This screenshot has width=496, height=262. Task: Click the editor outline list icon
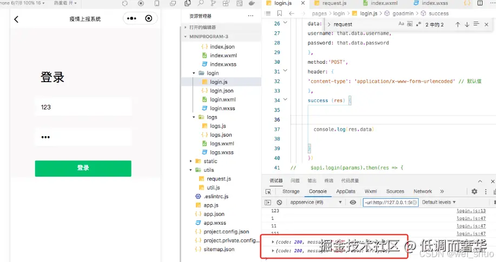268,14
